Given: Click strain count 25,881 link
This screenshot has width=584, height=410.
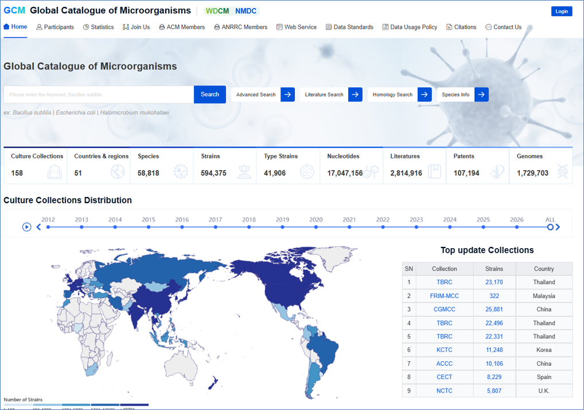Looking at the screenshot, I should (494, 310).
